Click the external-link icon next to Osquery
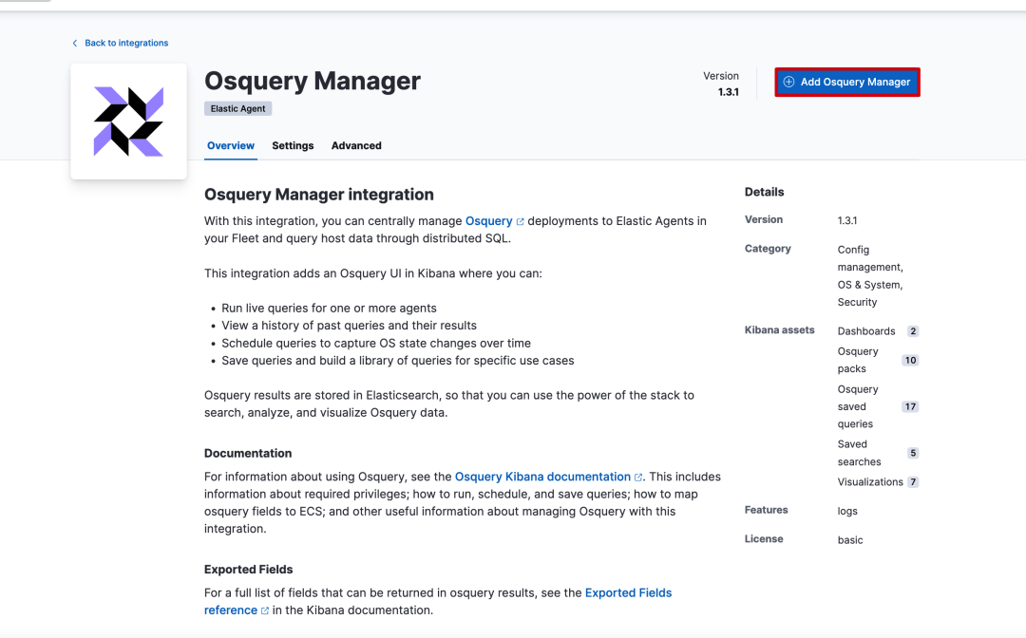The image size is (1026, 638). pos(521,221)
